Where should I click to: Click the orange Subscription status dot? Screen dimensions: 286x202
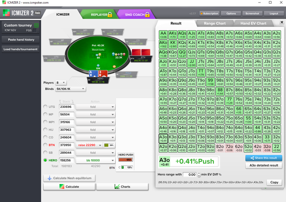[201, 13]
